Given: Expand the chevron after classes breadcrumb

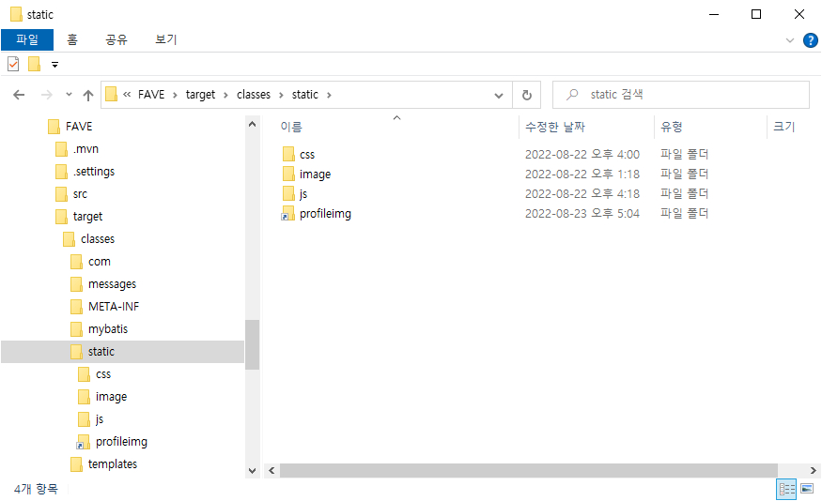Looking at the screenshot, I should [x=281, y=95].
